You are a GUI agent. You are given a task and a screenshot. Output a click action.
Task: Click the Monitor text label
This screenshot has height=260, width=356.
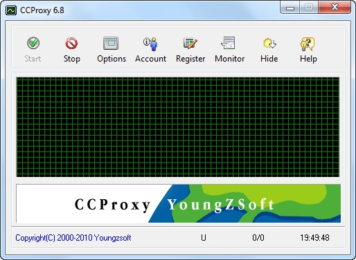[229, 59]
